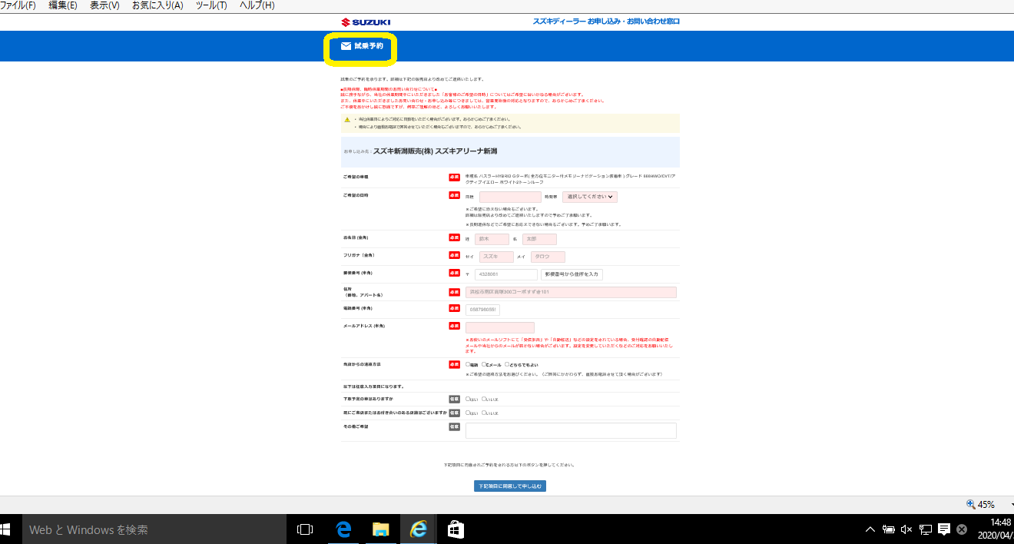Image resolution: width=1014 pixels, height=544 pixels.
Task: Click the その他ご希望 text area
Action: [571, 430]
